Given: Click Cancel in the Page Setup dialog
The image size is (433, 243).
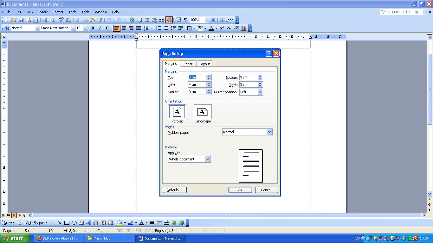Looking at the screenshot, I should click(266, 190).
